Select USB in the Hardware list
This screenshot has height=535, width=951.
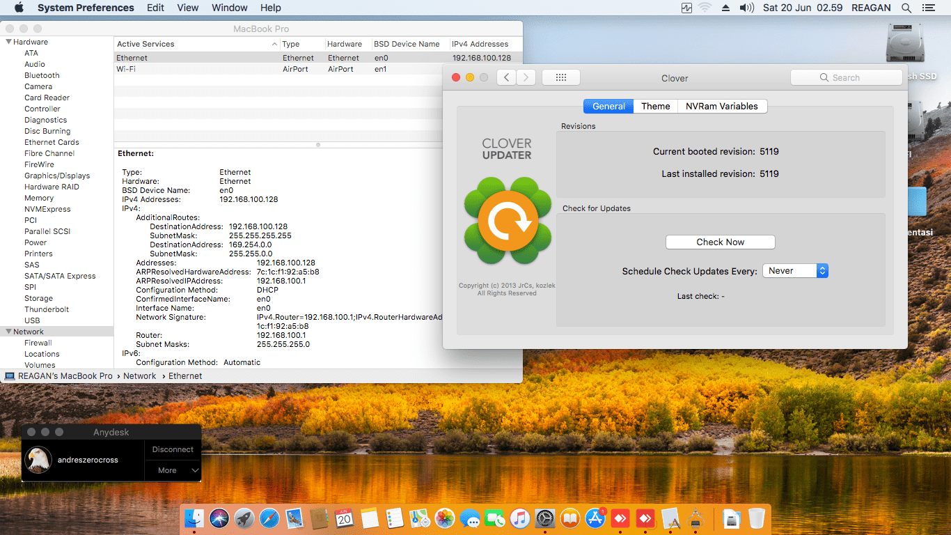tap(33, 320)
